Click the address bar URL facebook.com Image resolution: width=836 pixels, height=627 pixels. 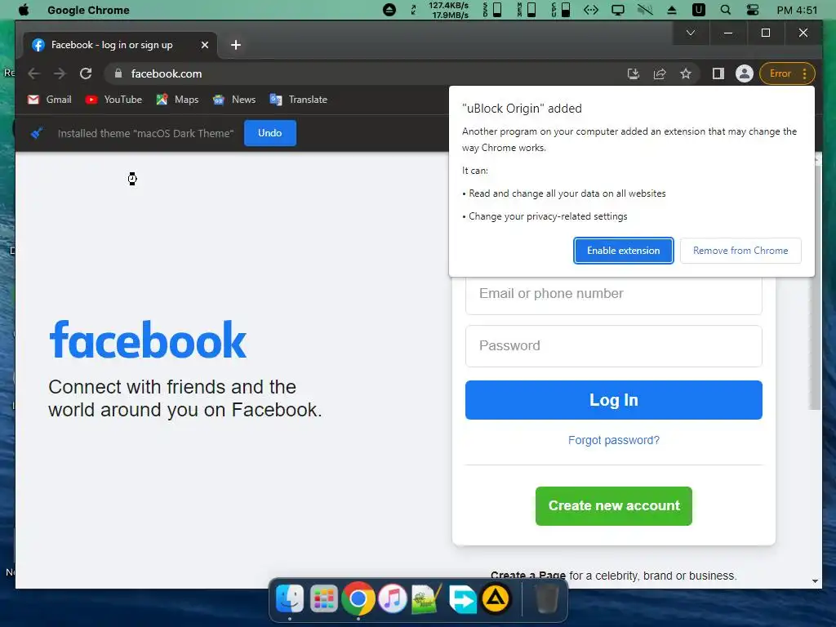pos(167,73)
